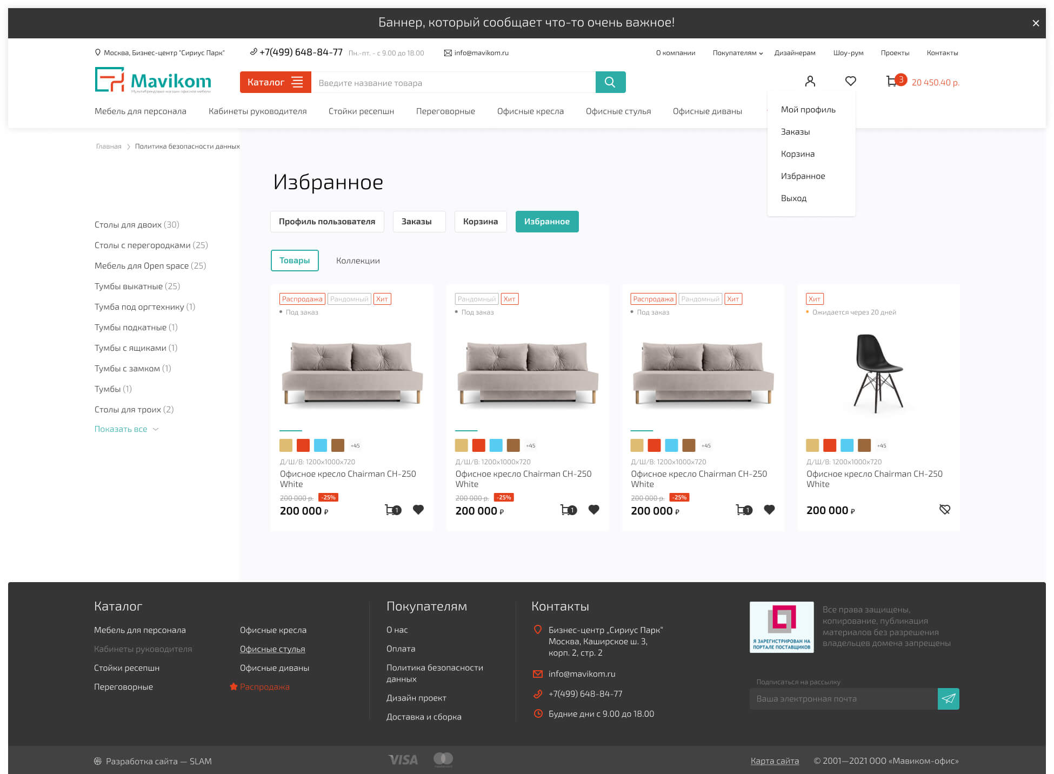This screenshot has height=774, width=1054.
Task: Click the product search input field
Action: pyautogui.click(x=453, y=83)
